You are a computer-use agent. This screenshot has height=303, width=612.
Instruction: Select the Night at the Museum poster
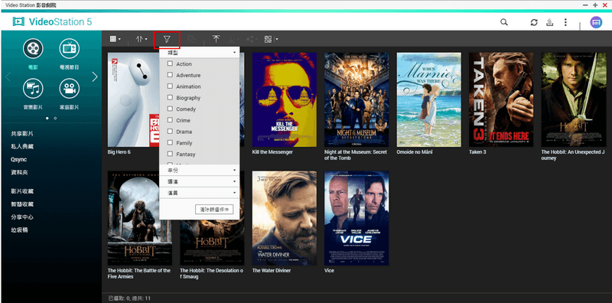click(356, 99)
